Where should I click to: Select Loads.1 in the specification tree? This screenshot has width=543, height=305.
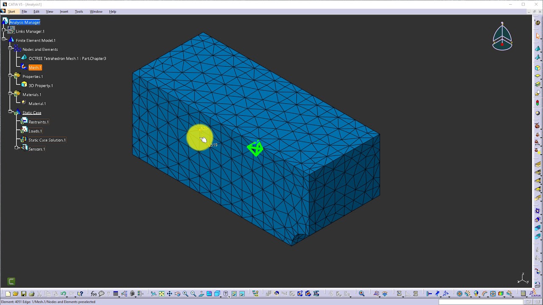pos(35,131)
